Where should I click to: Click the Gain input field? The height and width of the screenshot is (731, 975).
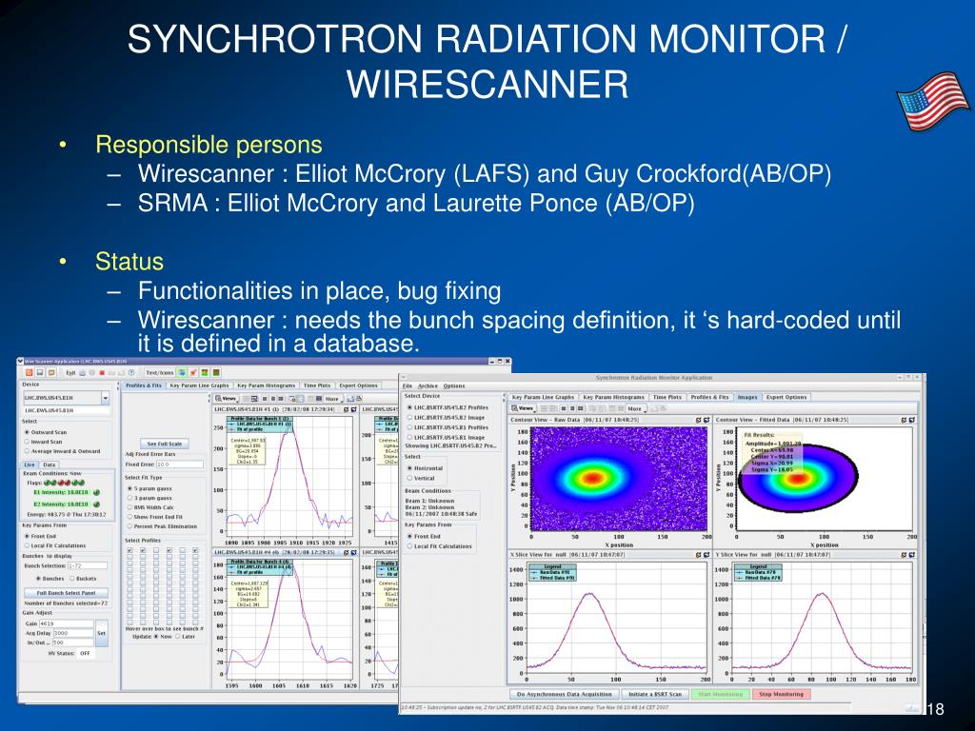point(66,623)
